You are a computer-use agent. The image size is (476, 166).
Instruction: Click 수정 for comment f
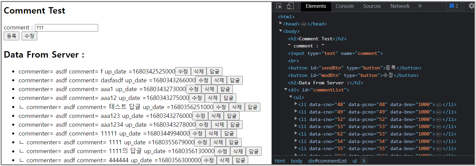click(x=183, y=71)
